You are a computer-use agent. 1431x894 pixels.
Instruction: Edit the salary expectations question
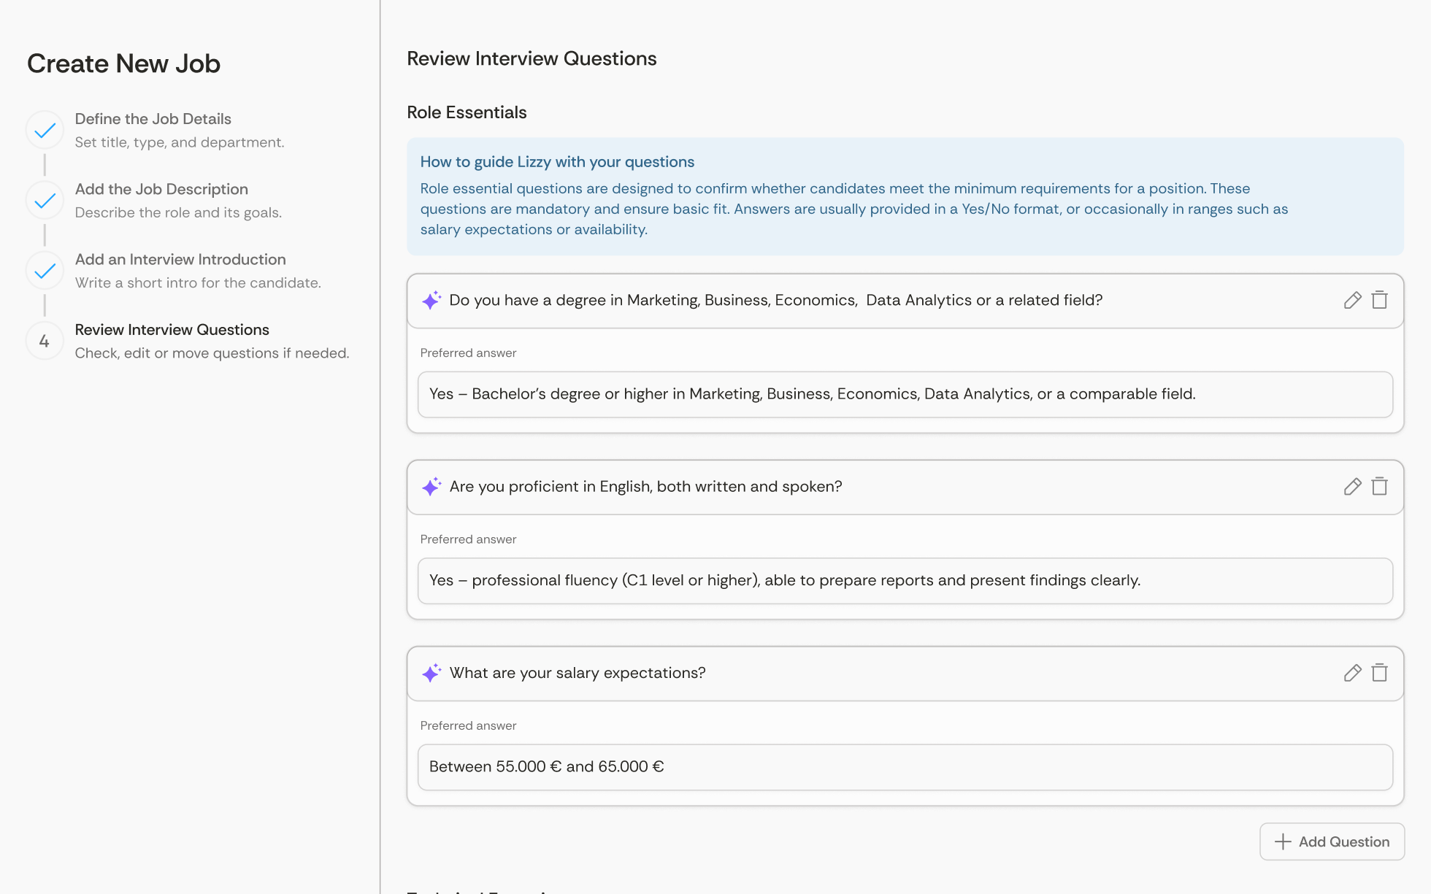point(1352,673)
